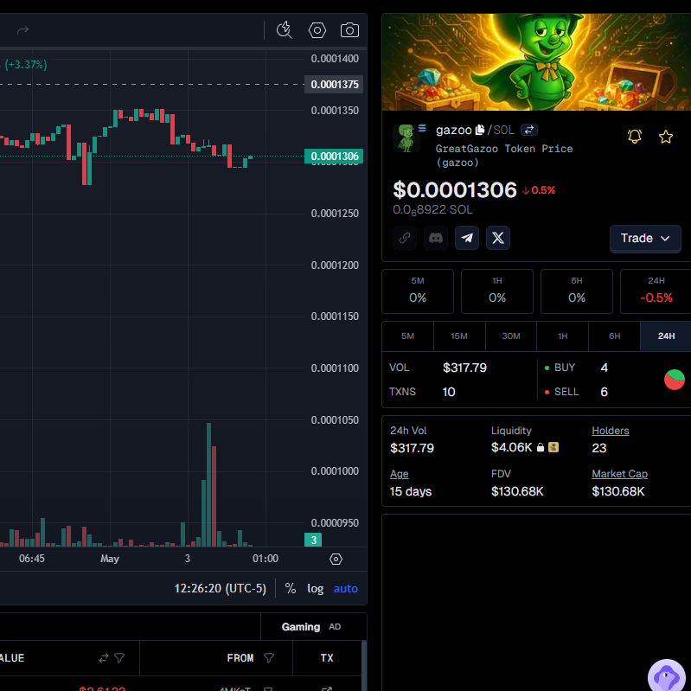Open the Telegram link icon
The width and height of the screenshot is (691, 691).
click(x=467, y=238)
